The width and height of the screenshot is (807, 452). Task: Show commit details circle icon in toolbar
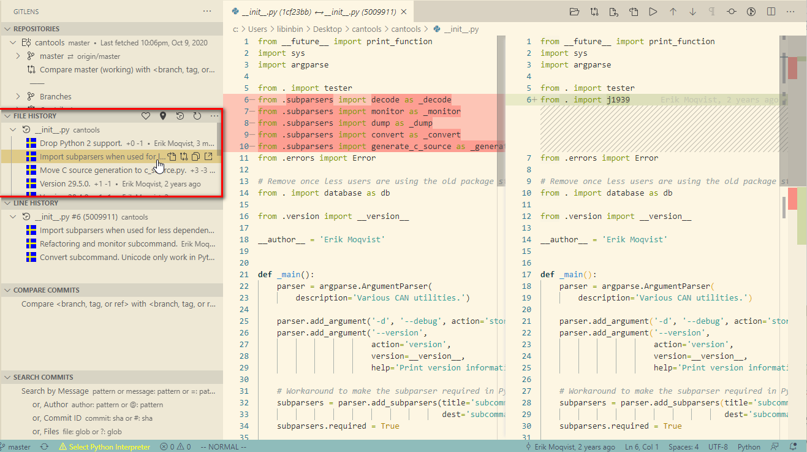tap(732, 12)
